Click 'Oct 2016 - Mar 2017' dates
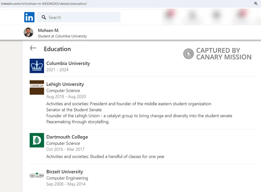This screenshot has width=261, height=192. (x=66, y=149)
